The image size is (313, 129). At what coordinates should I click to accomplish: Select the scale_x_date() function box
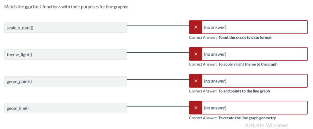coord(65,28)
